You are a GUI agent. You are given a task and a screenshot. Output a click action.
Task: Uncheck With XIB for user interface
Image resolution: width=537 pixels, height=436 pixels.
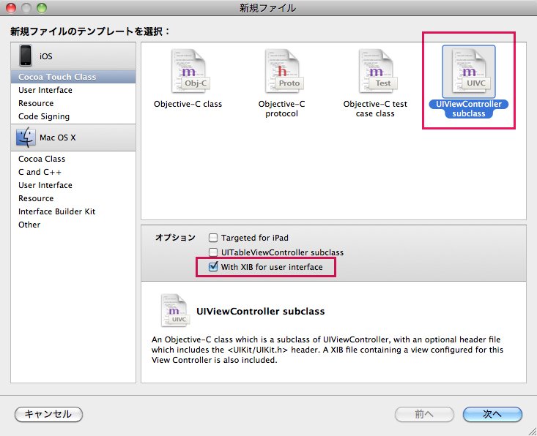(213, 266)
